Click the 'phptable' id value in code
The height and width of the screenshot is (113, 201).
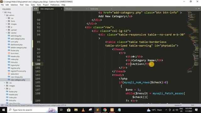point(168,46)
